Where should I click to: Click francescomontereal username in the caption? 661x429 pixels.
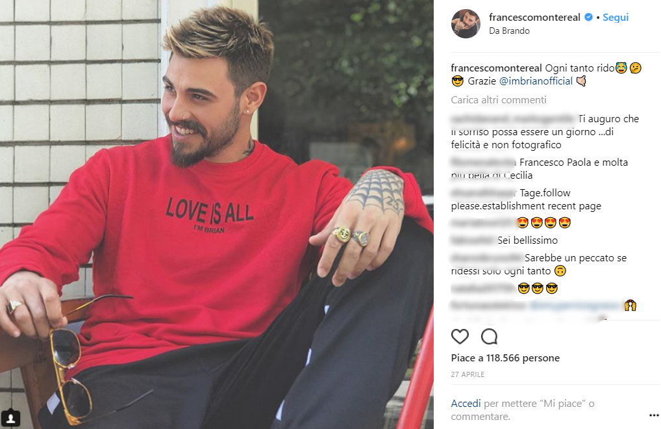496,68
